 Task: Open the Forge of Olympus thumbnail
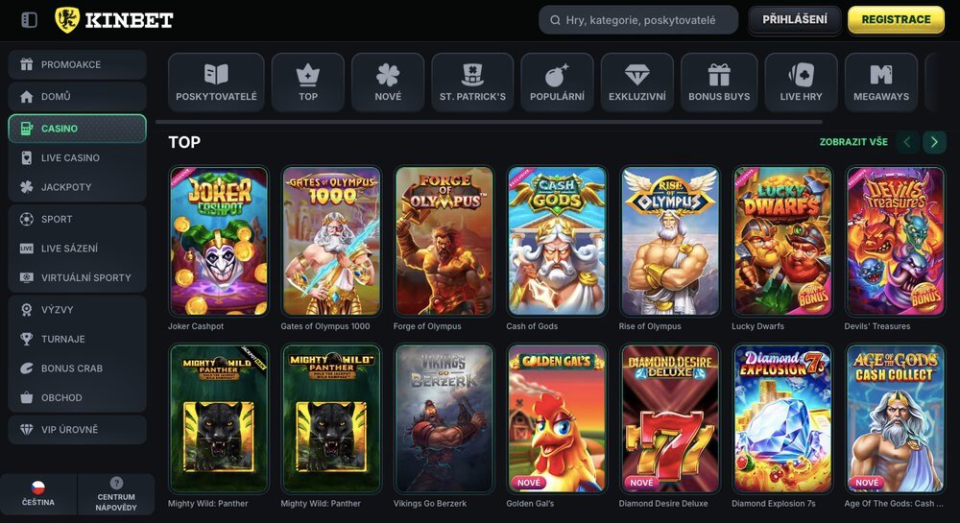[444, 241]
